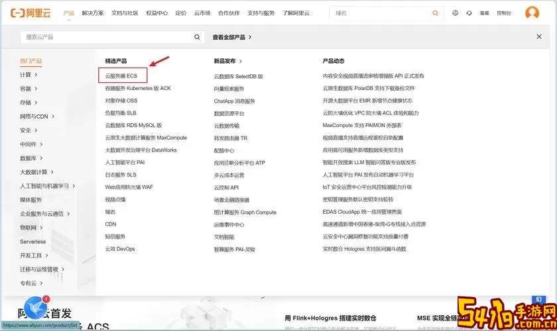
Task: Open the 产品 top menu
Action: click(x=68, y=13)
